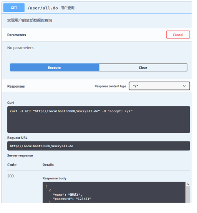The image size is (197, 213).
Task: Open the Response content type dropdown
Action: (x=159, y=86)
